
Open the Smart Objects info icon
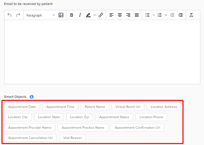point(32,97)
